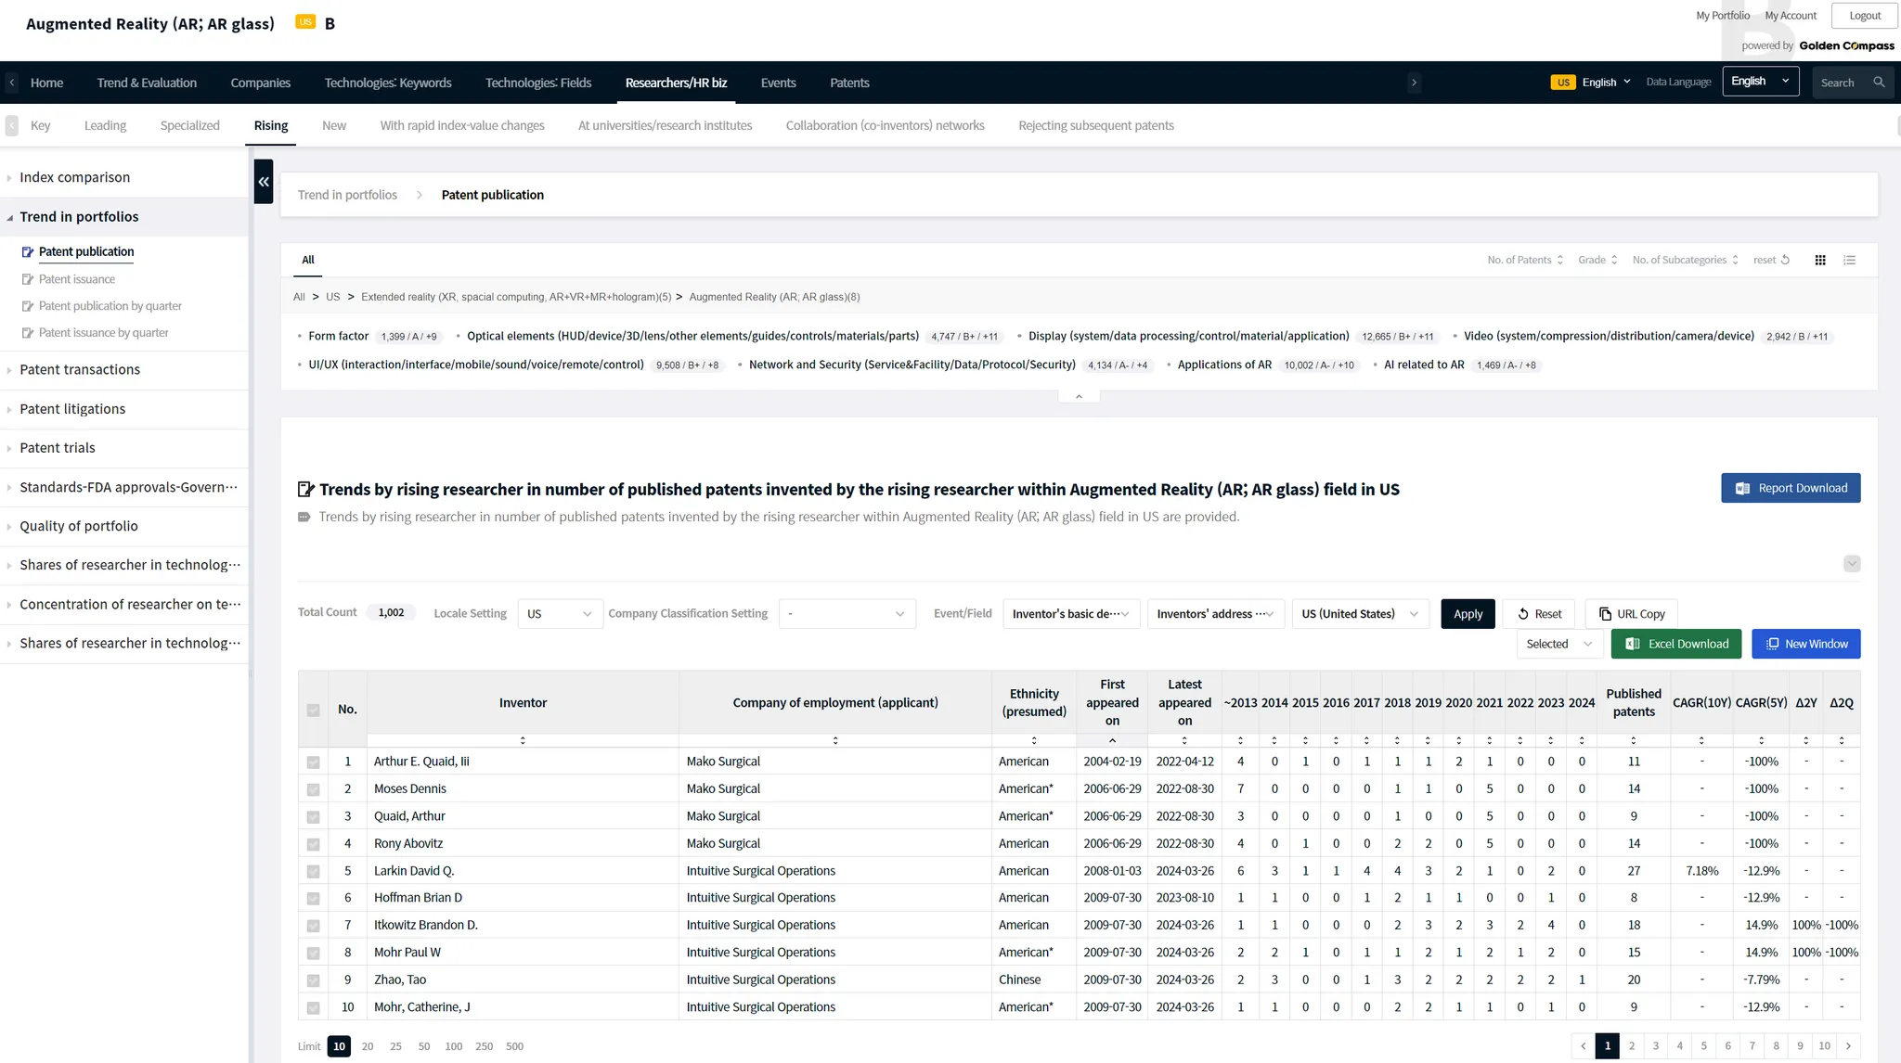This screenshot has width=1901, height=1063.
Task: Click the search magnifier icon
Action: coord(1879,83)
